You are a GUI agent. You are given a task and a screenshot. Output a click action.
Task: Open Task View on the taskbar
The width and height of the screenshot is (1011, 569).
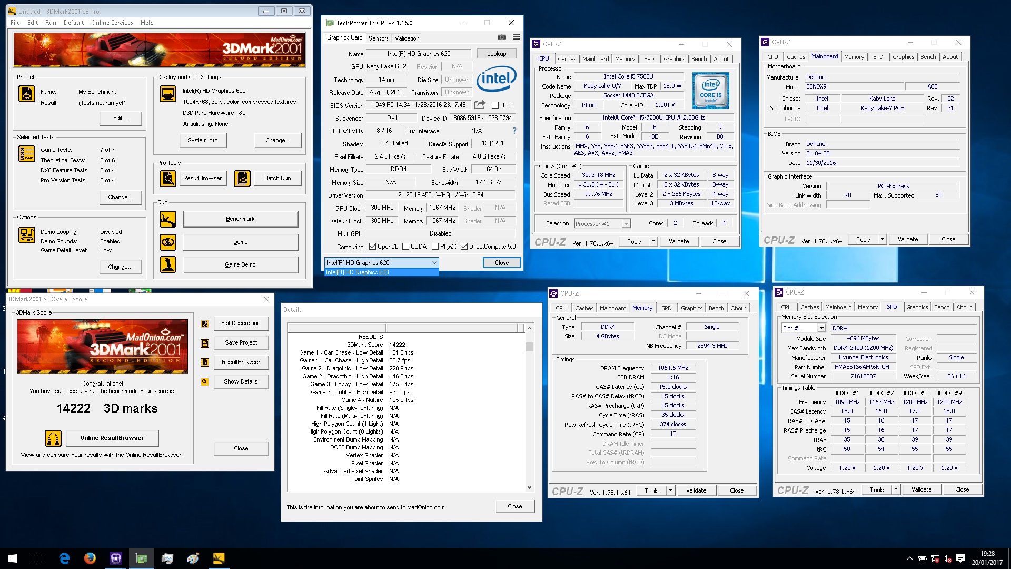38,558
